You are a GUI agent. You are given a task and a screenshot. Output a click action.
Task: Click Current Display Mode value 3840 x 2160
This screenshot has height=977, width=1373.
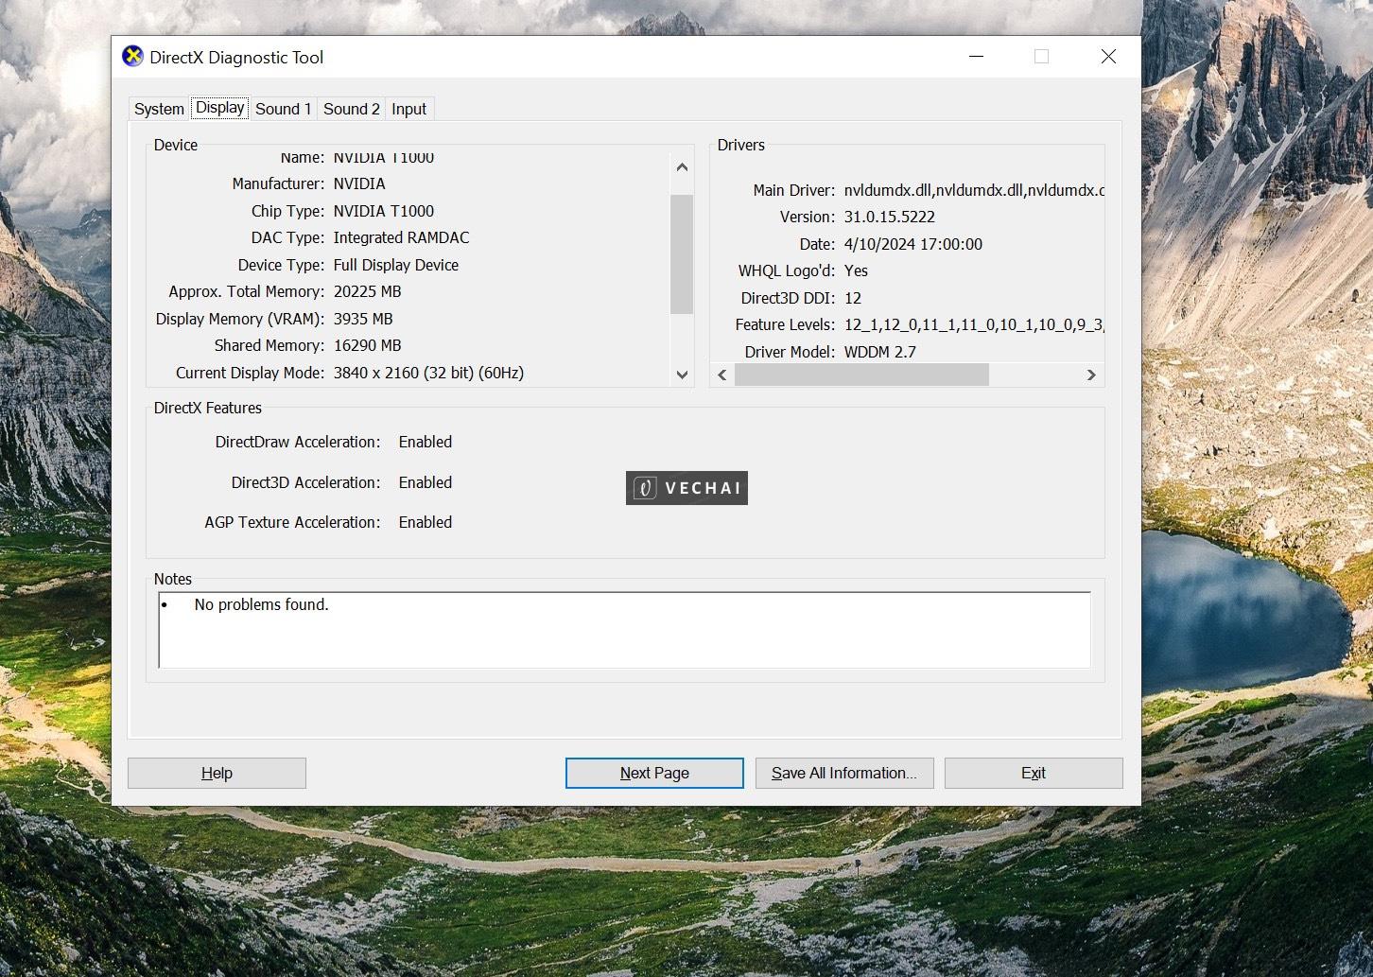coord(428,373)
